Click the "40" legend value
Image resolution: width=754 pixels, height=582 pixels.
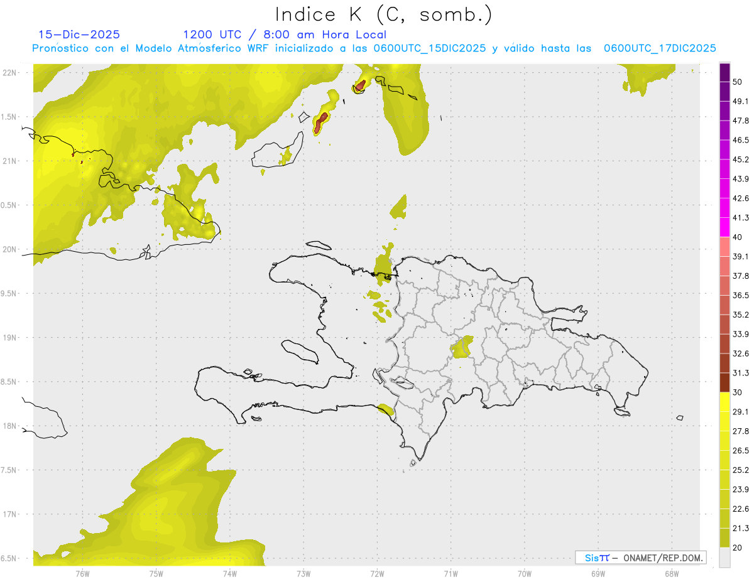[x=738, y=237]
